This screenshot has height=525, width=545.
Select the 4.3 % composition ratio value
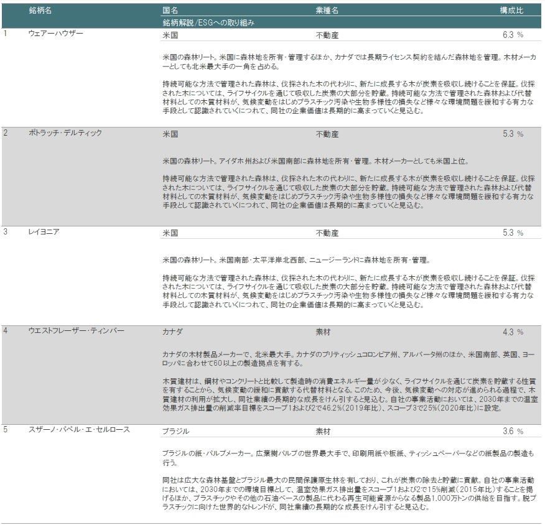[513, 332]
